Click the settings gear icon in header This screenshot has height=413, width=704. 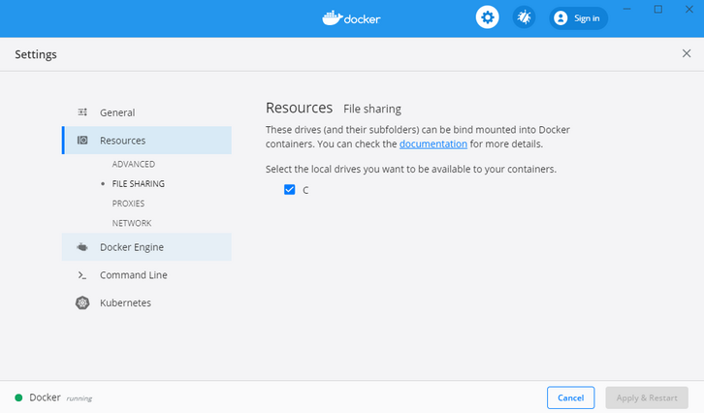point(487,17)
